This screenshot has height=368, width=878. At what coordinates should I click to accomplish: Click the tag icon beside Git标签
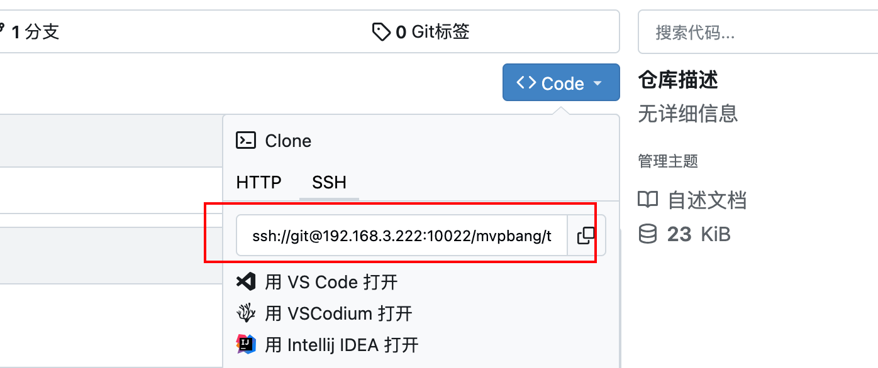pyautogui.click(x=381, y=31)
